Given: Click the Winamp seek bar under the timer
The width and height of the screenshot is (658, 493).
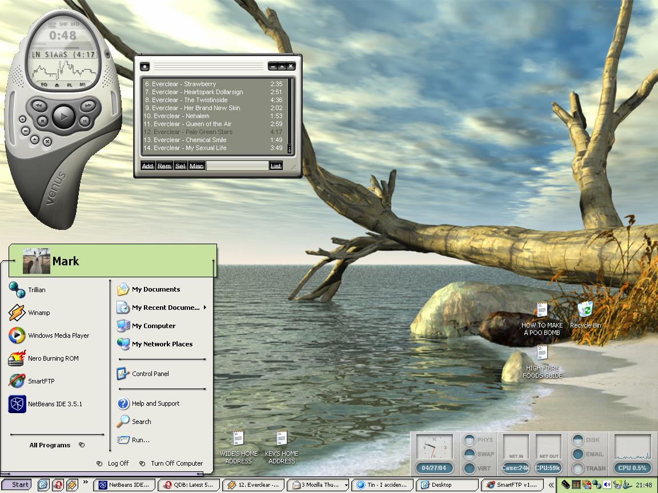Looking at the screenshot, I should point(63,45).
